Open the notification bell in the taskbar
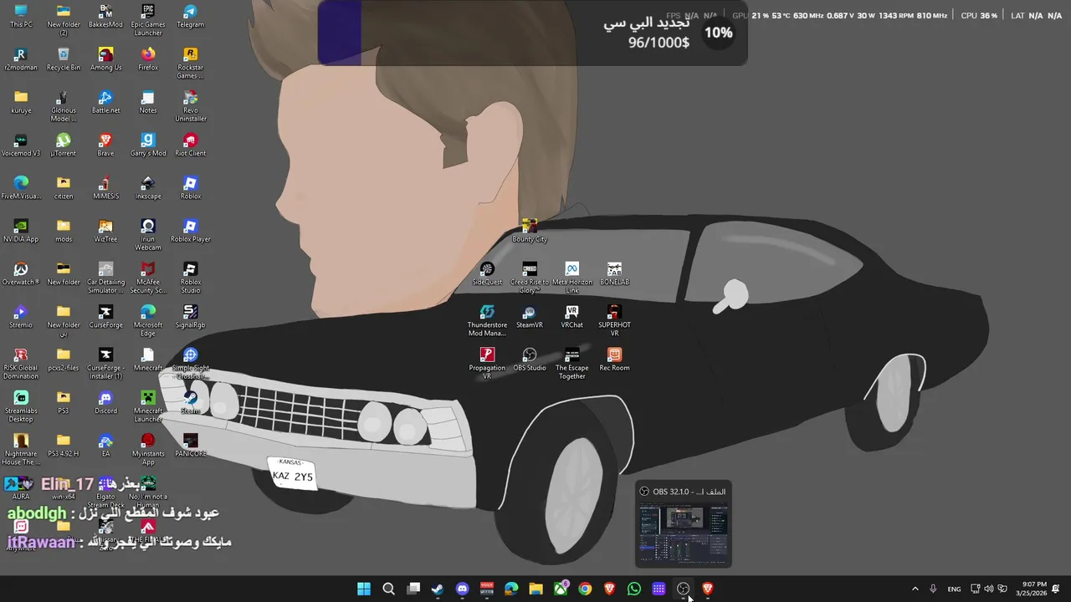The width and height of the screenshot is (1071, 602). point(1056,589)
